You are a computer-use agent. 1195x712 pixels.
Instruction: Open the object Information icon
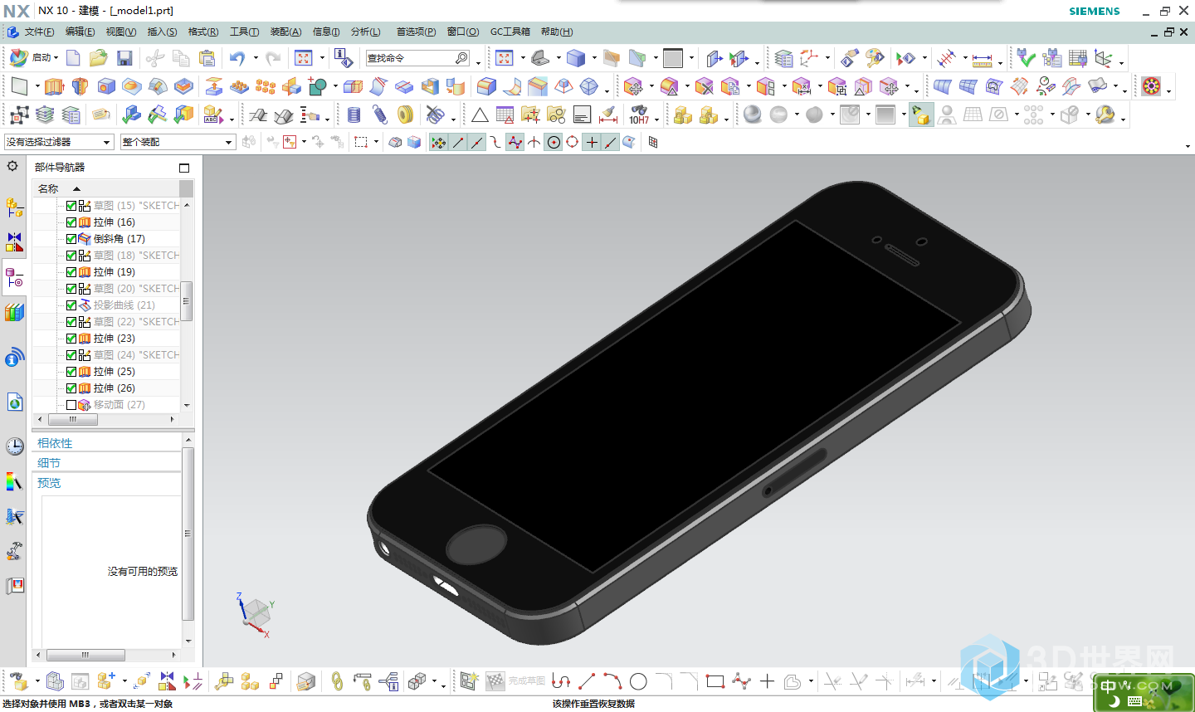point(343,58)
